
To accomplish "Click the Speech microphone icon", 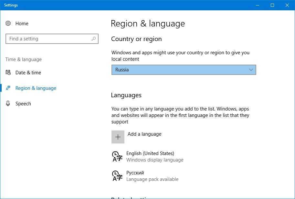I will coord(8,103).
